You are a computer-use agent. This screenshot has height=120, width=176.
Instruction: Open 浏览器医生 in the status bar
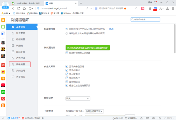[131, 118]
